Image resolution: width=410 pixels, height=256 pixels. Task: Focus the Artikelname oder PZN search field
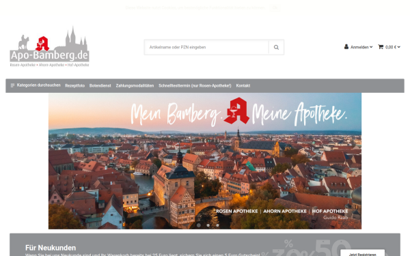coord(206,47)
